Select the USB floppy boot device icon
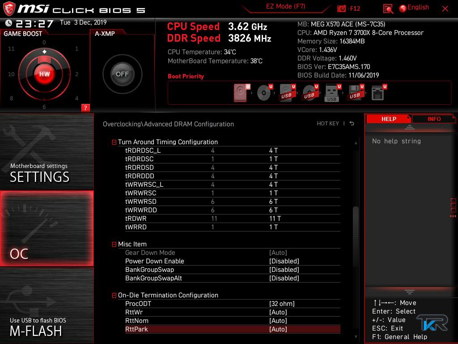Viewport: 458px width, 344px height. [356, 93]
